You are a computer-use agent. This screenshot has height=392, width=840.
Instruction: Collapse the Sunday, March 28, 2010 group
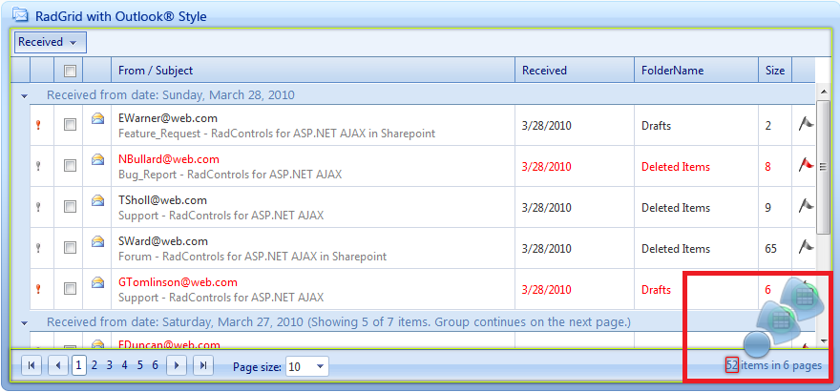point(25,95)
